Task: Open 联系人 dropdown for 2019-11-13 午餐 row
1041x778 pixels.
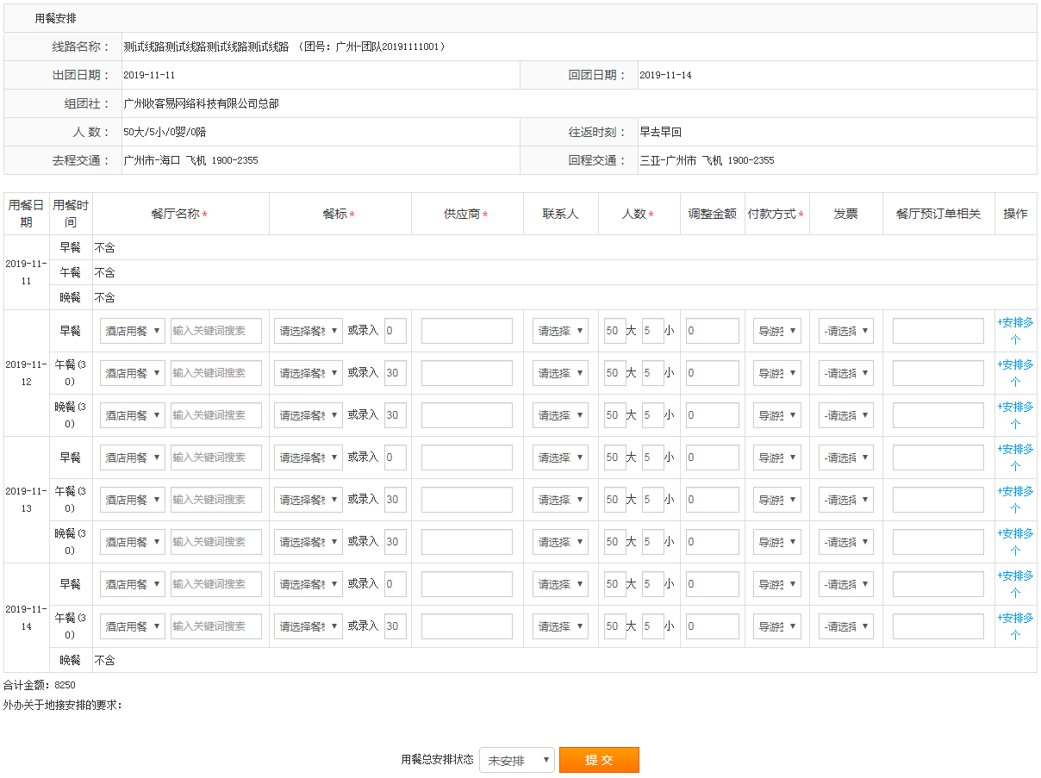Action: coord(560,500)
